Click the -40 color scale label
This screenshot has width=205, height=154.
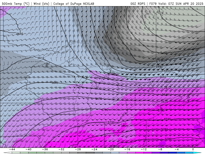[28, 149]
